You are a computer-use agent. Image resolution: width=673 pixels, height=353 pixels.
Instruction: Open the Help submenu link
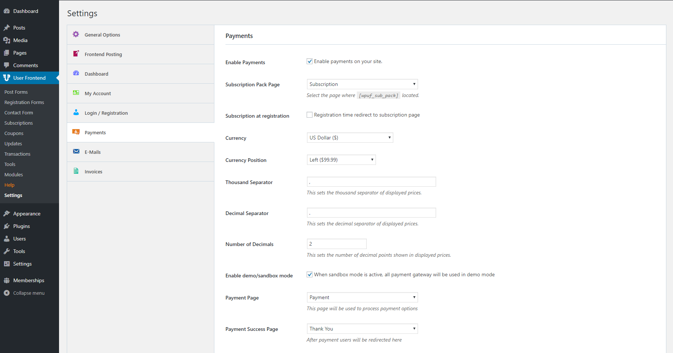pyautogui.click(x=10, y=185)
